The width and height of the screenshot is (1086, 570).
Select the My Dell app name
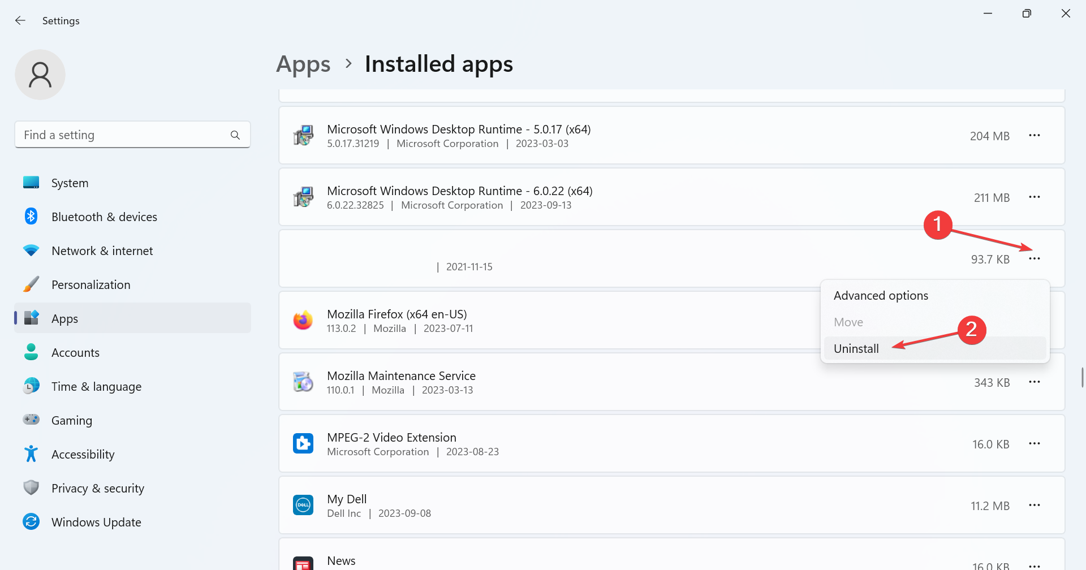[x=347, y=499]
